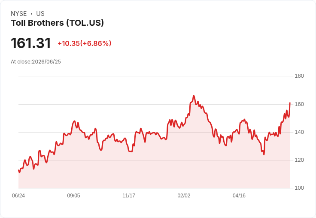The width and height of the screenshot is (316, 218).
Task: Select the 160 y-axis label
Action: (299, 104)
